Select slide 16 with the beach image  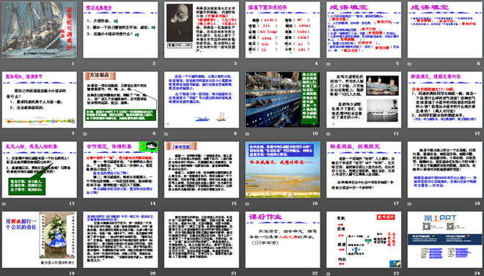pyautogui.click(x=283, y=170)
